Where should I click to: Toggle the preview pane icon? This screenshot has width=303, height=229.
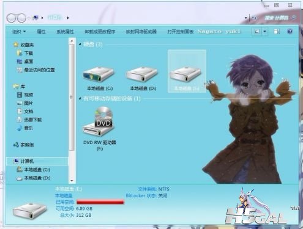(277, 32)
